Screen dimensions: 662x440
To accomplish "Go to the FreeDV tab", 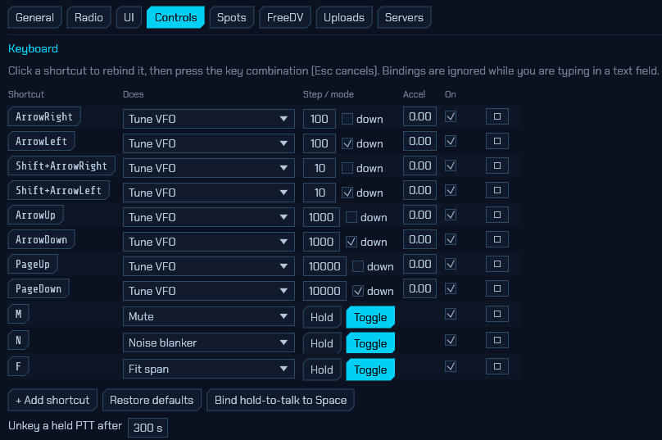I will (285, 17).
